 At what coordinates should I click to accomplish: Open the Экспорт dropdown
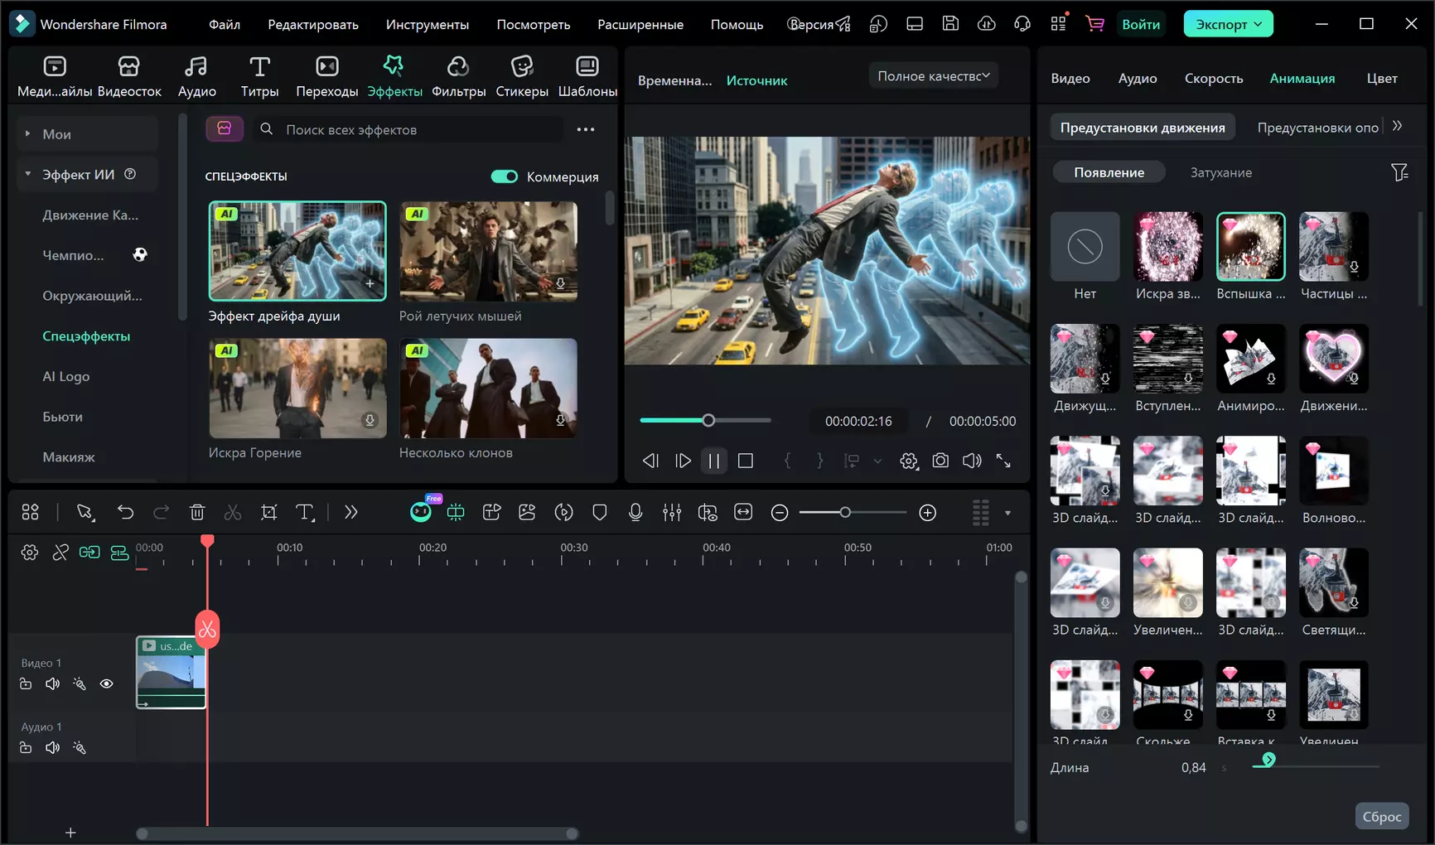[x=1228, y=24]
